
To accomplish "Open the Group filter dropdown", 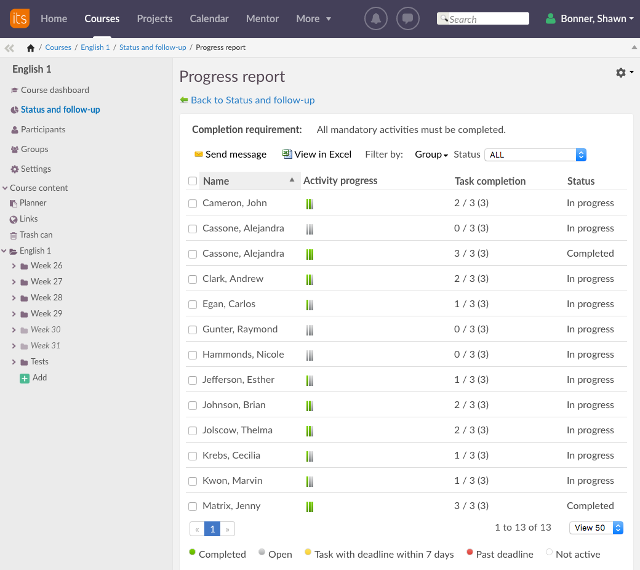I will click(x=431, y=155).
